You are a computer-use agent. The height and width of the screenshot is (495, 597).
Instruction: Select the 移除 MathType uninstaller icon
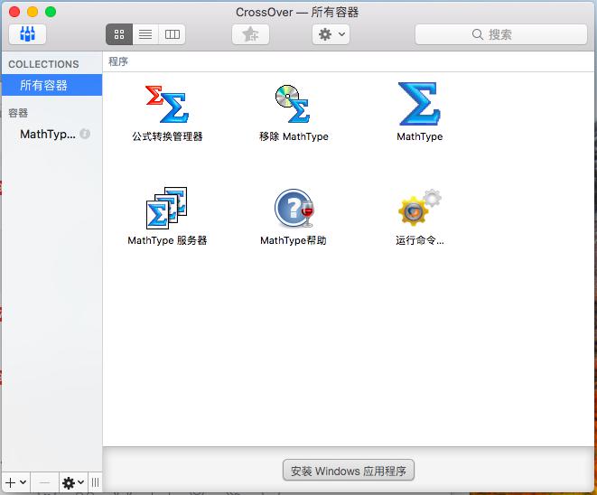coord(293,105)
